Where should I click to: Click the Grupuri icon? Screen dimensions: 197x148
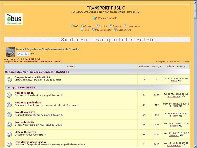[x=111, y=26]
